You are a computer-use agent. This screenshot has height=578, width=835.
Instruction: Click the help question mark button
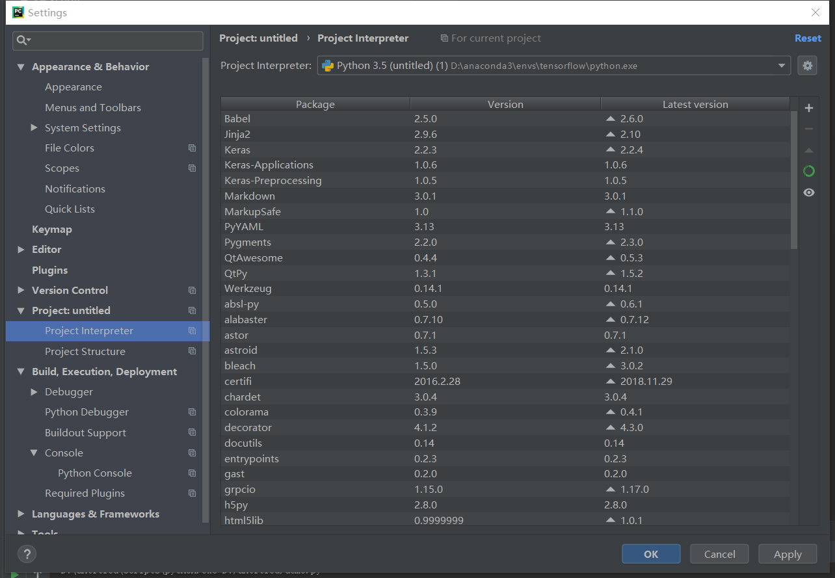pyautogui.click(x=27, y=554)
